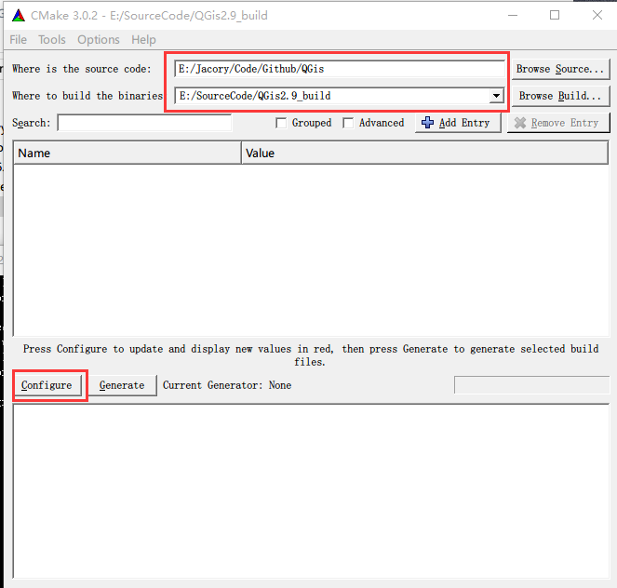Click the Browse Source button
617x588 pixels.
[560, 69]
